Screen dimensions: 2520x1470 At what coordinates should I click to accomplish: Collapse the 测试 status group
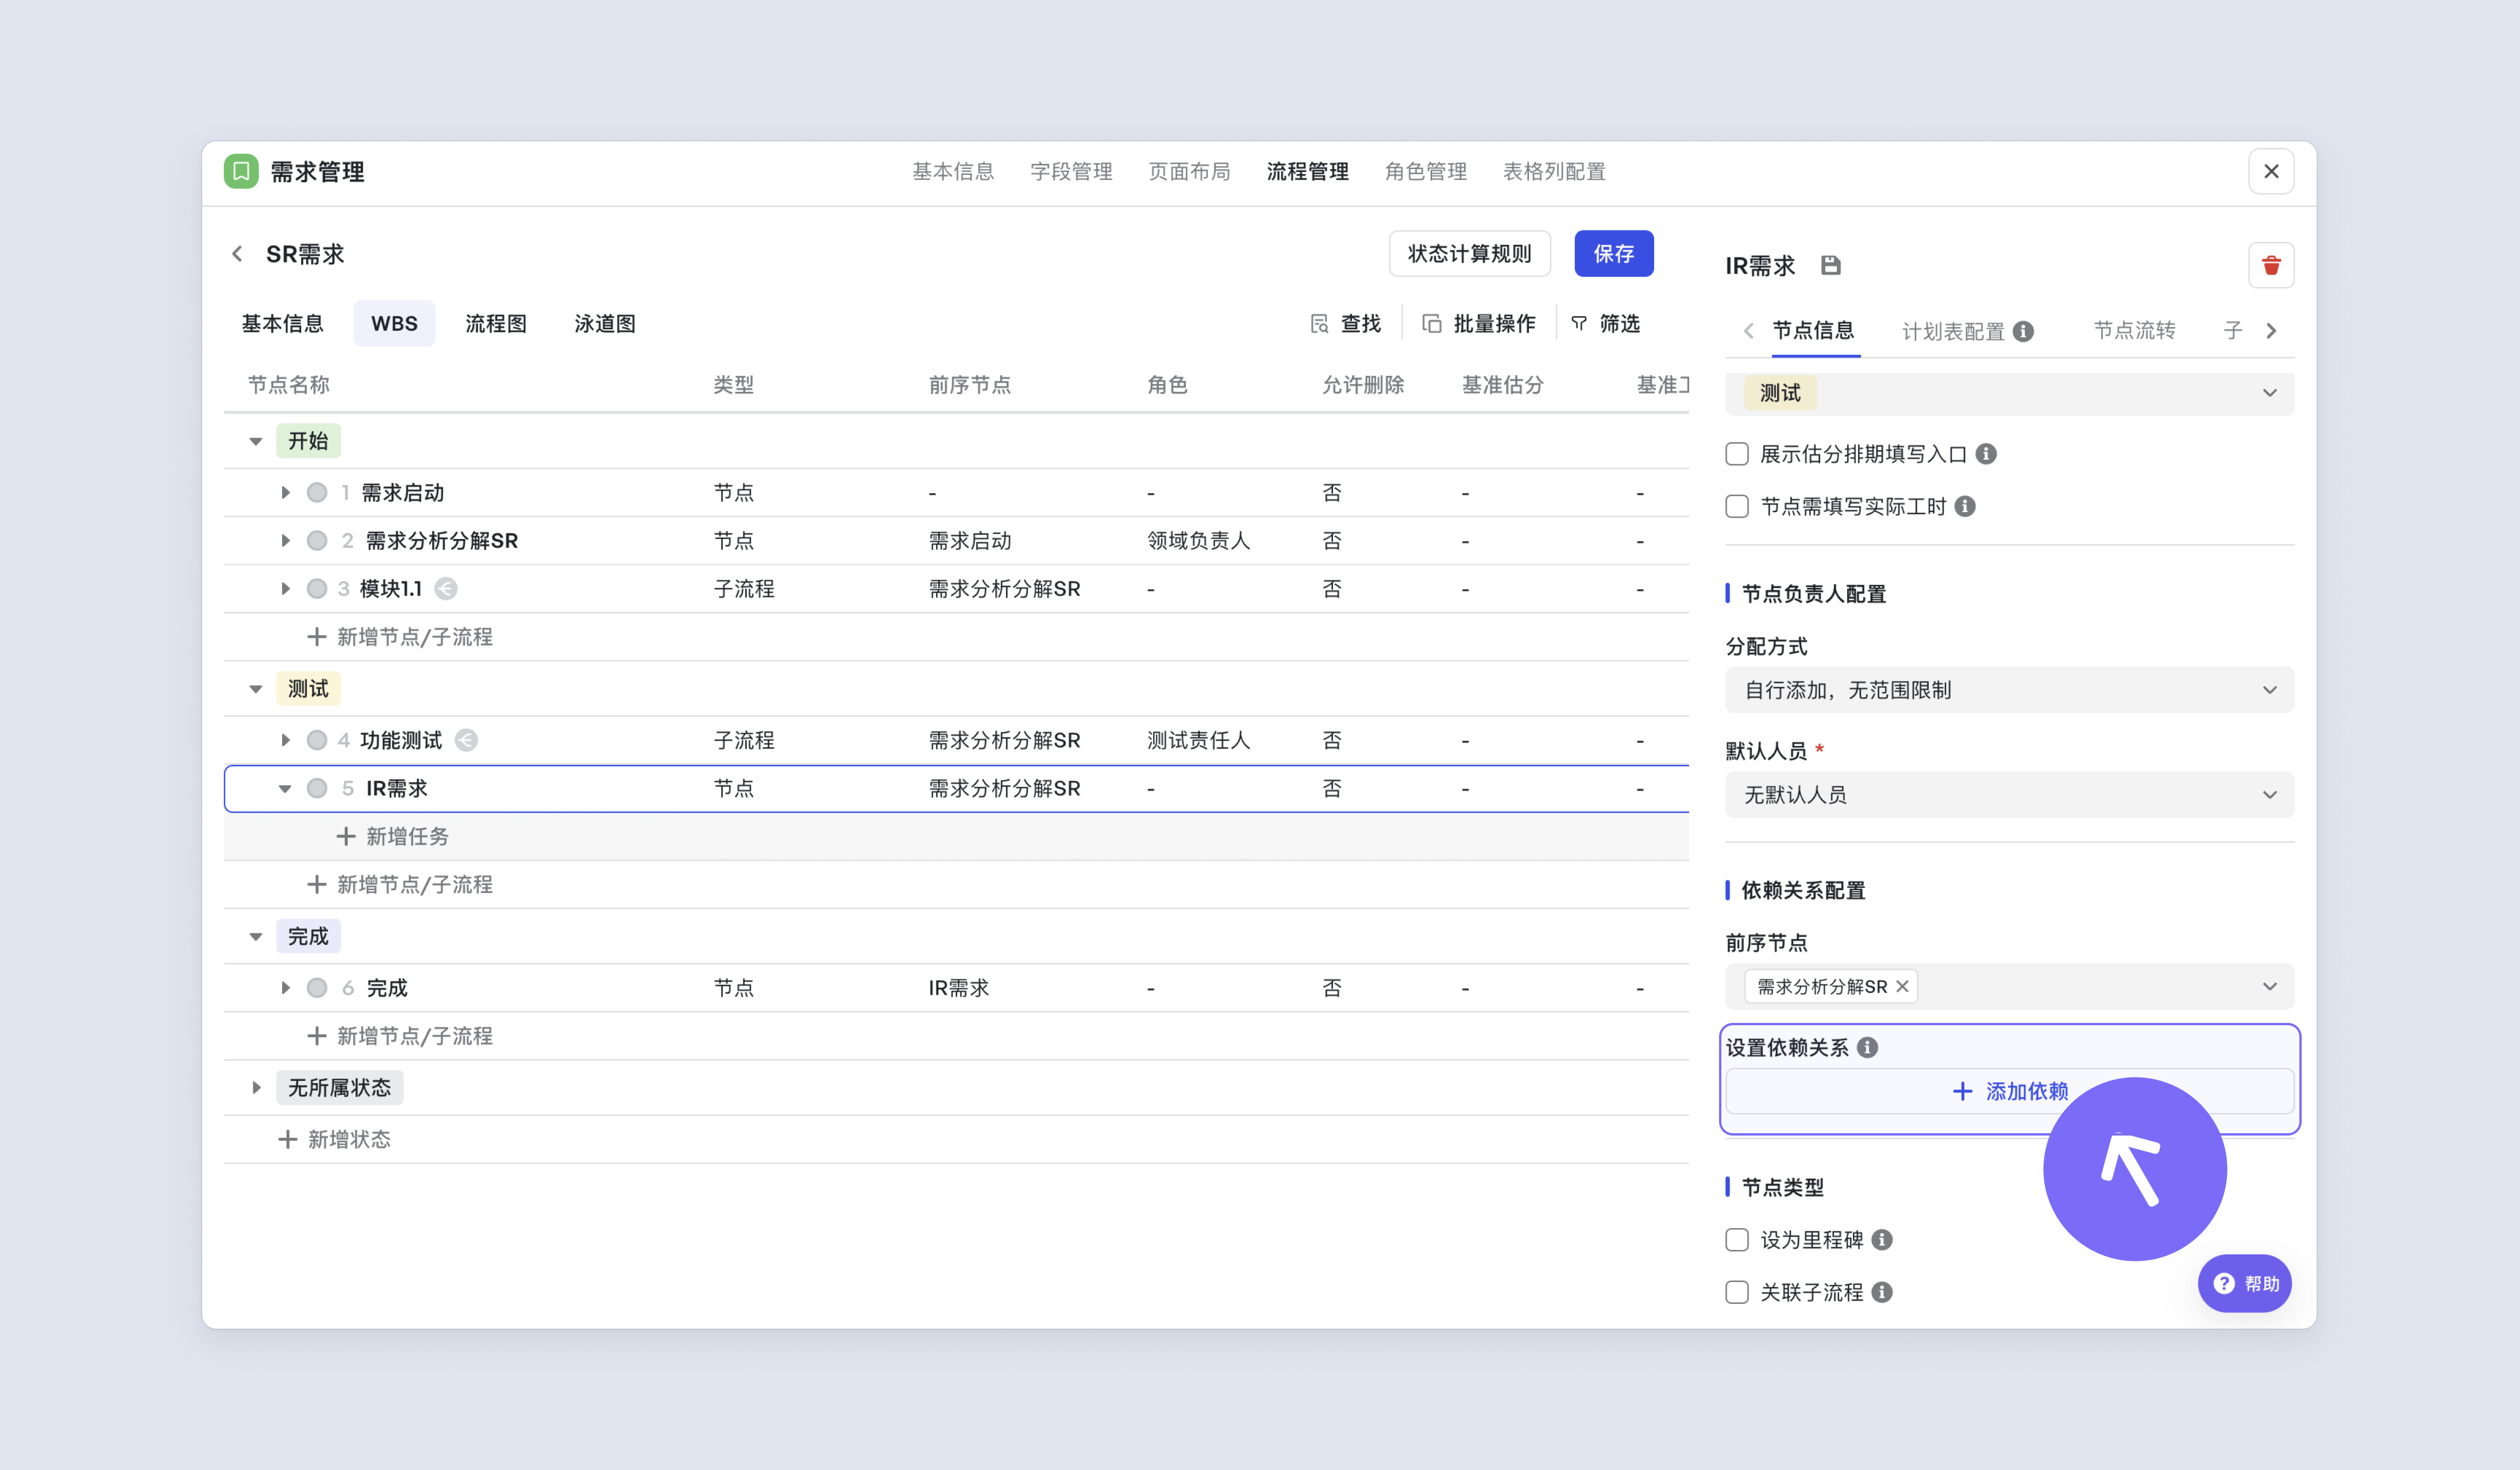256,689
